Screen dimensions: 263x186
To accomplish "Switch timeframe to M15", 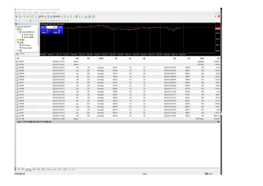I will tap(51, 20).
